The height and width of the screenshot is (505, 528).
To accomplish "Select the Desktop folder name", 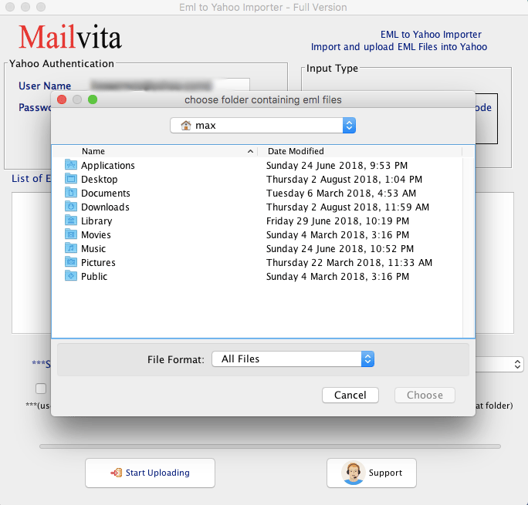I will click(x=100, y=179).
